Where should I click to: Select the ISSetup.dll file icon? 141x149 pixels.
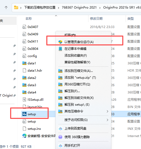24,99
